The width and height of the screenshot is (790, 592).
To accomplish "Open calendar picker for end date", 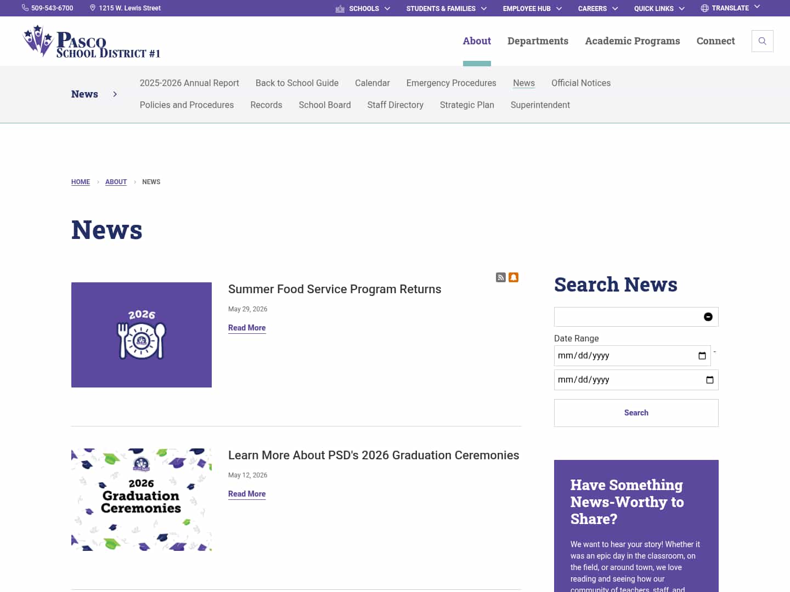I will (710, 380).
